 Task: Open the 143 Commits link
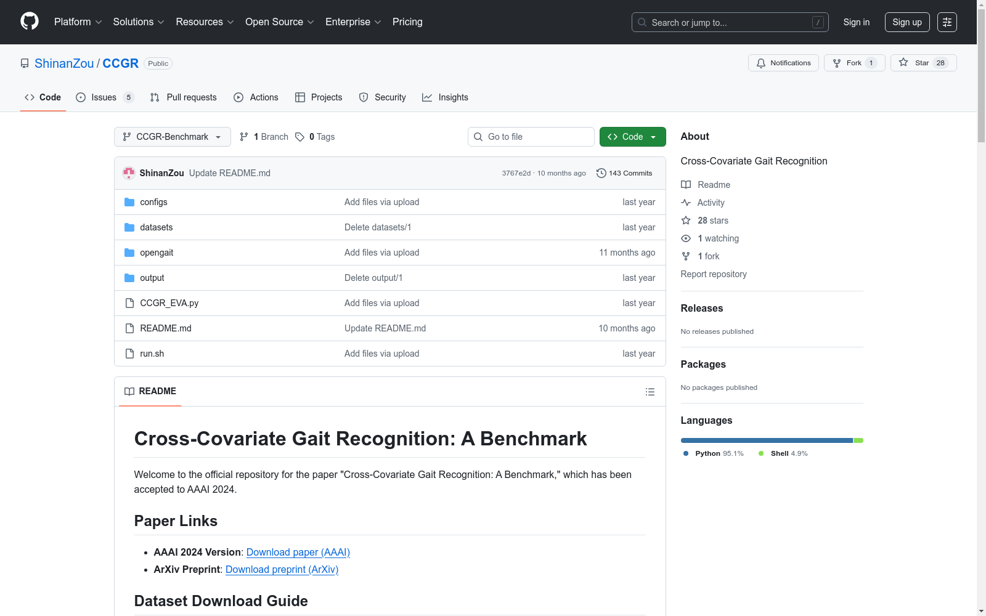pyautogui.click(x=624, y=173)
